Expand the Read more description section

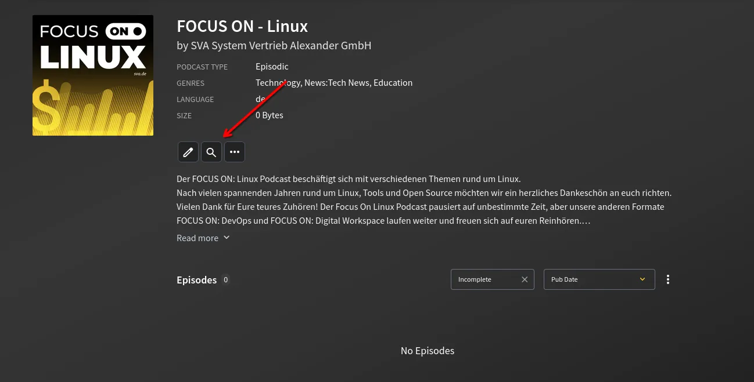pos(198,238)
